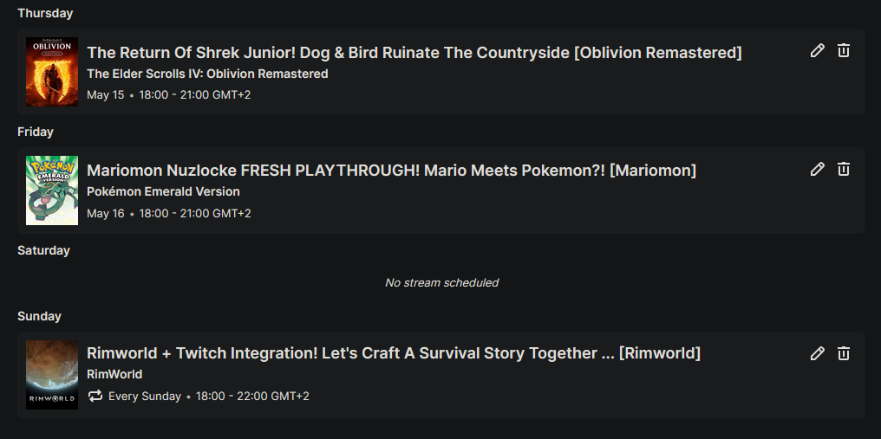Select the Pokémon Emerald Version category
The image size is (881, 439).
163,191
